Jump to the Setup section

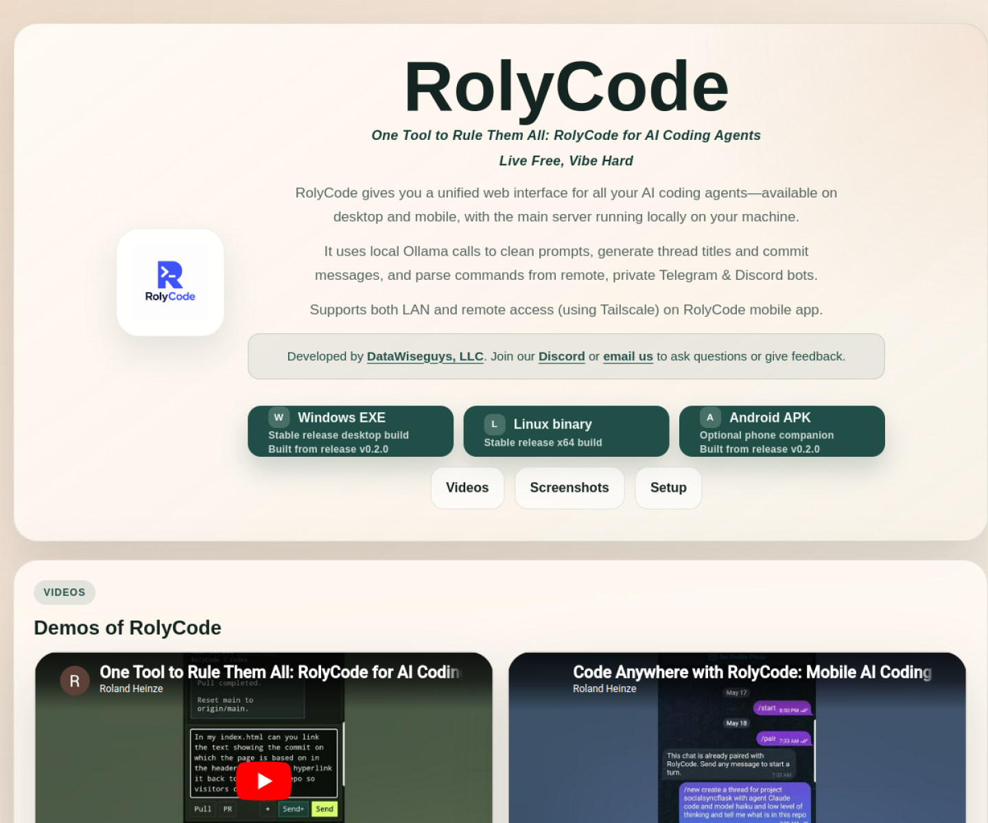click(668, 488)
